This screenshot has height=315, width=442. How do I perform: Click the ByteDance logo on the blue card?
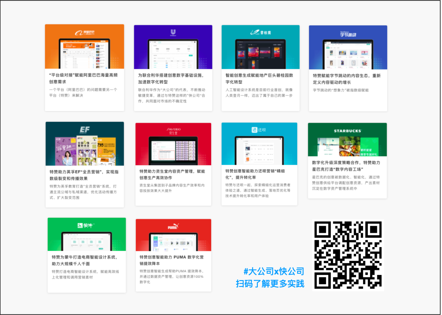tap(348, 33)
